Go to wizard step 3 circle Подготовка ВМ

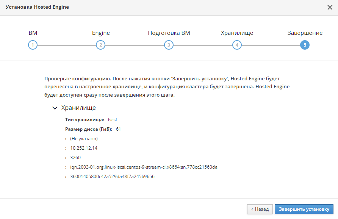(169, 45)
